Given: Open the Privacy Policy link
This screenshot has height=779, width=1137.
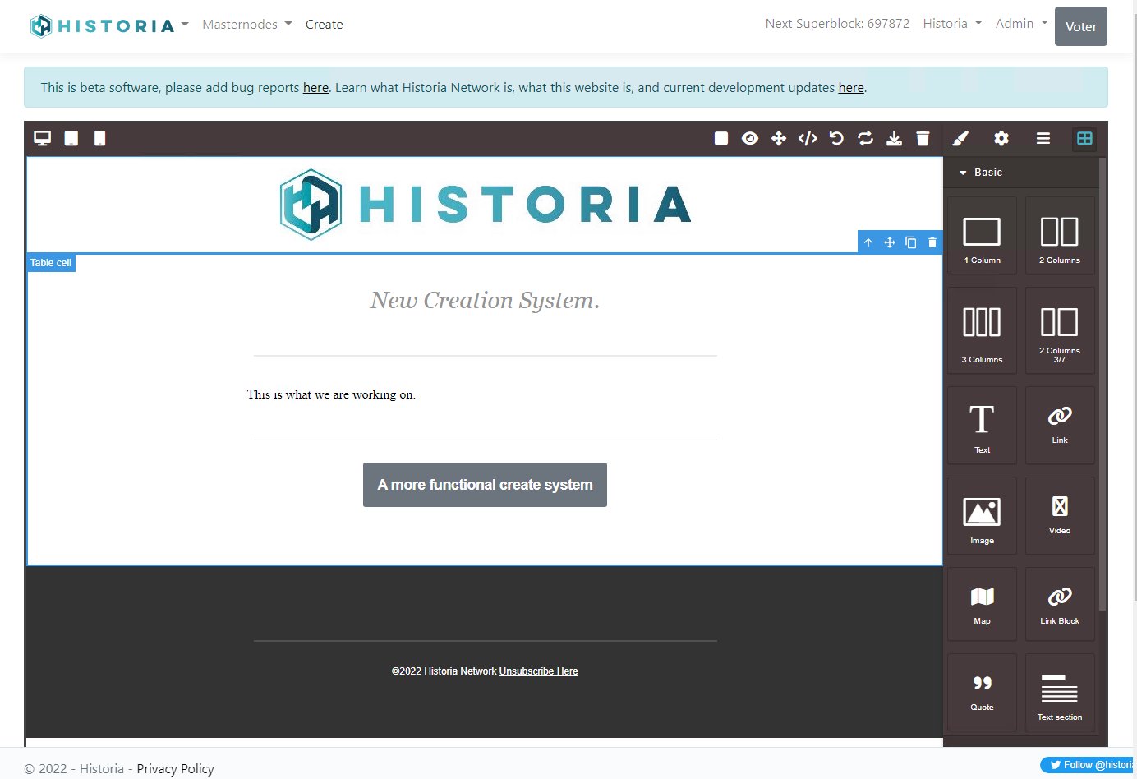Looking at the screenshot, I should [175, 768].
